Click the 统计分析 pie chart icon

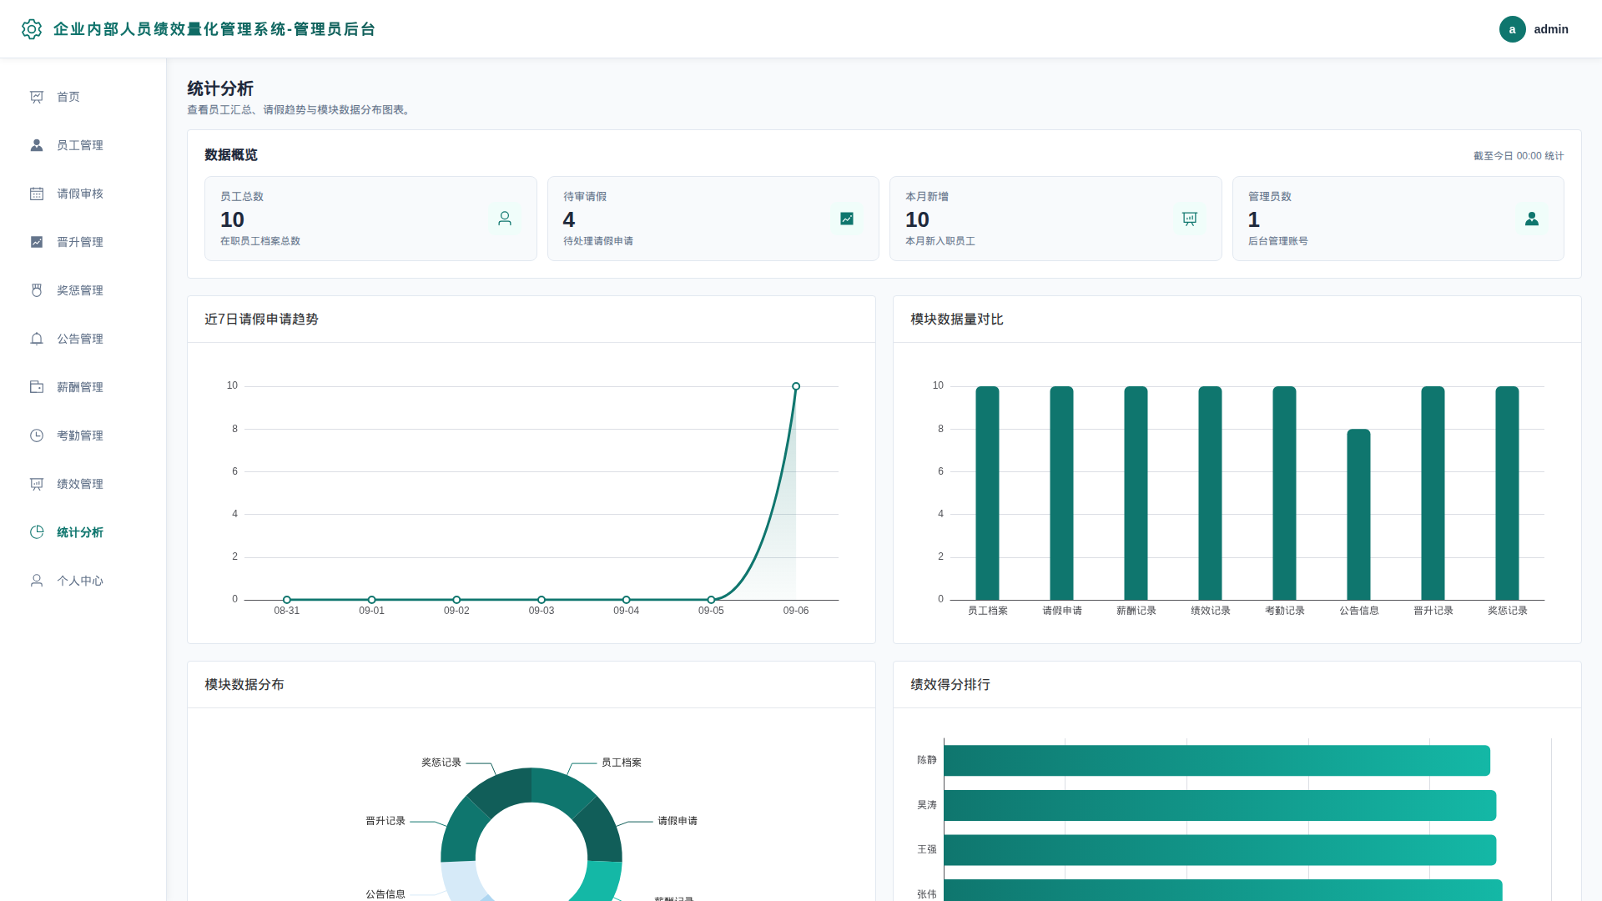pos(37,532)
